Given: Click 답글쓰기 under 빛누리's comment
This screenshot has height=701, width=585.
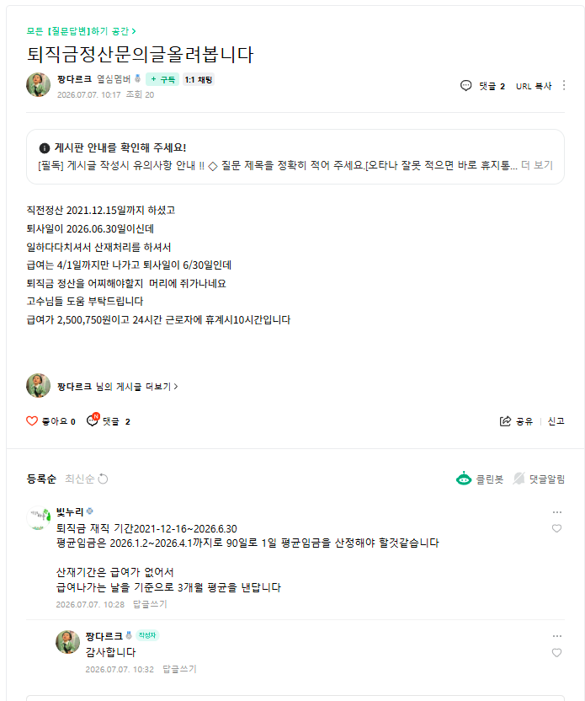Looking at the screenshot, I should (x=150, y=604).
